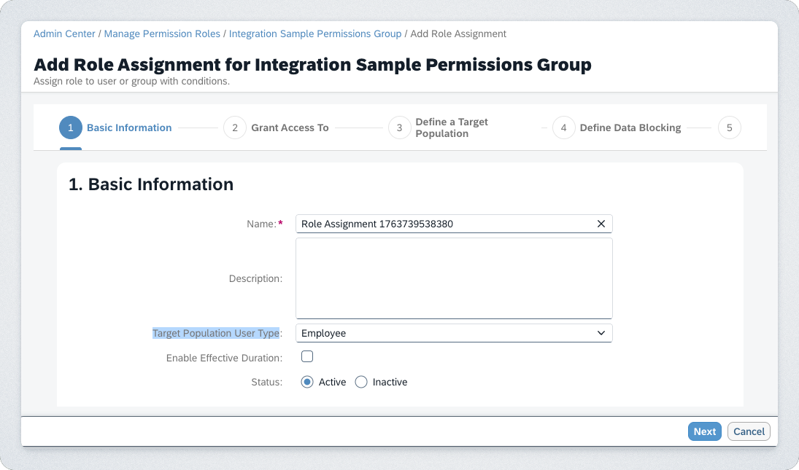Select the Inactive status radio button

coord(361,382)
